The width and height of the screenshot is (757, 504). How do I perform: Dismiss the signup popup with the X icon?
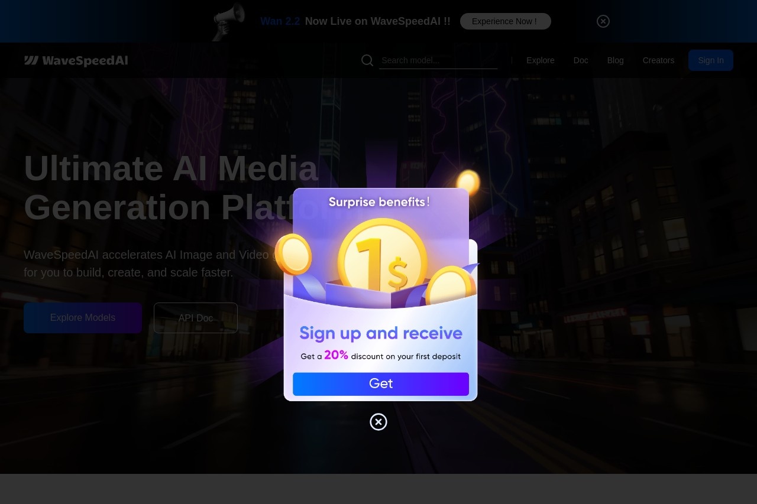pyautogui.click(x=378, y=422)
